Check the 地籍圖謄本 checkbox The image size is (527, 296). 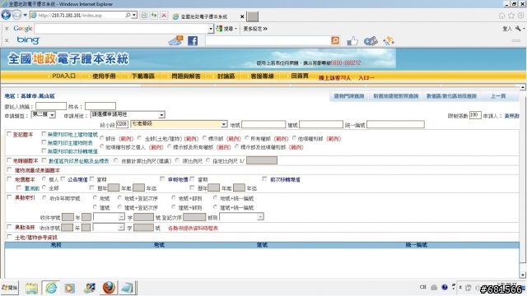coord(9,160)
